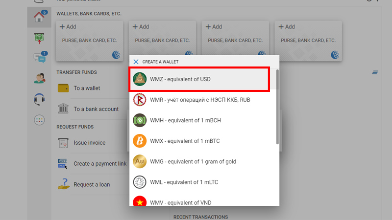Click the orange Bitcoin icon
392x220 pixels.
[x=140, y=141]
